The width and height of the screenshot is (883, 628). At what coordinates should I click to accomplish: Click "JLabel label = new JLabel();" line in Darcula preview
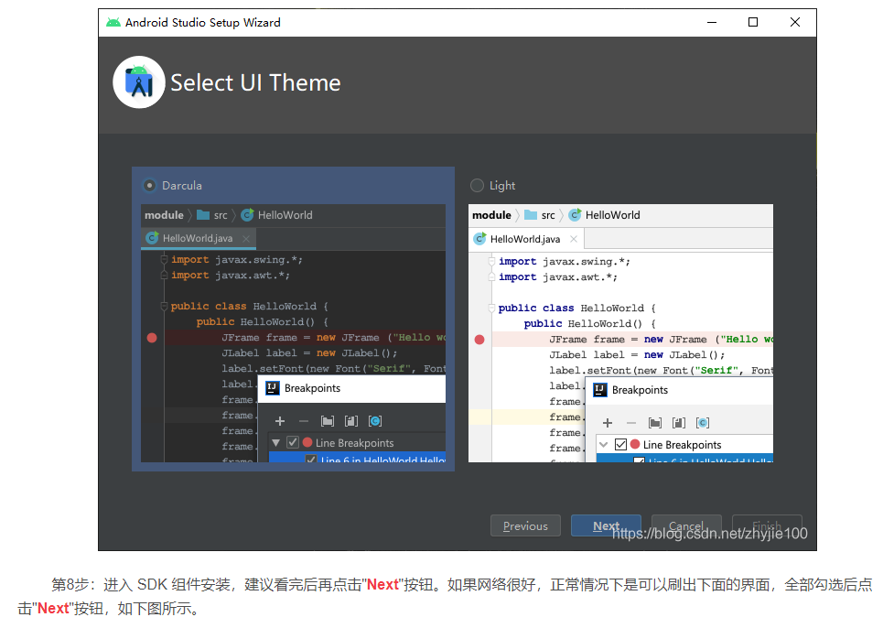(x=309, y=353)
